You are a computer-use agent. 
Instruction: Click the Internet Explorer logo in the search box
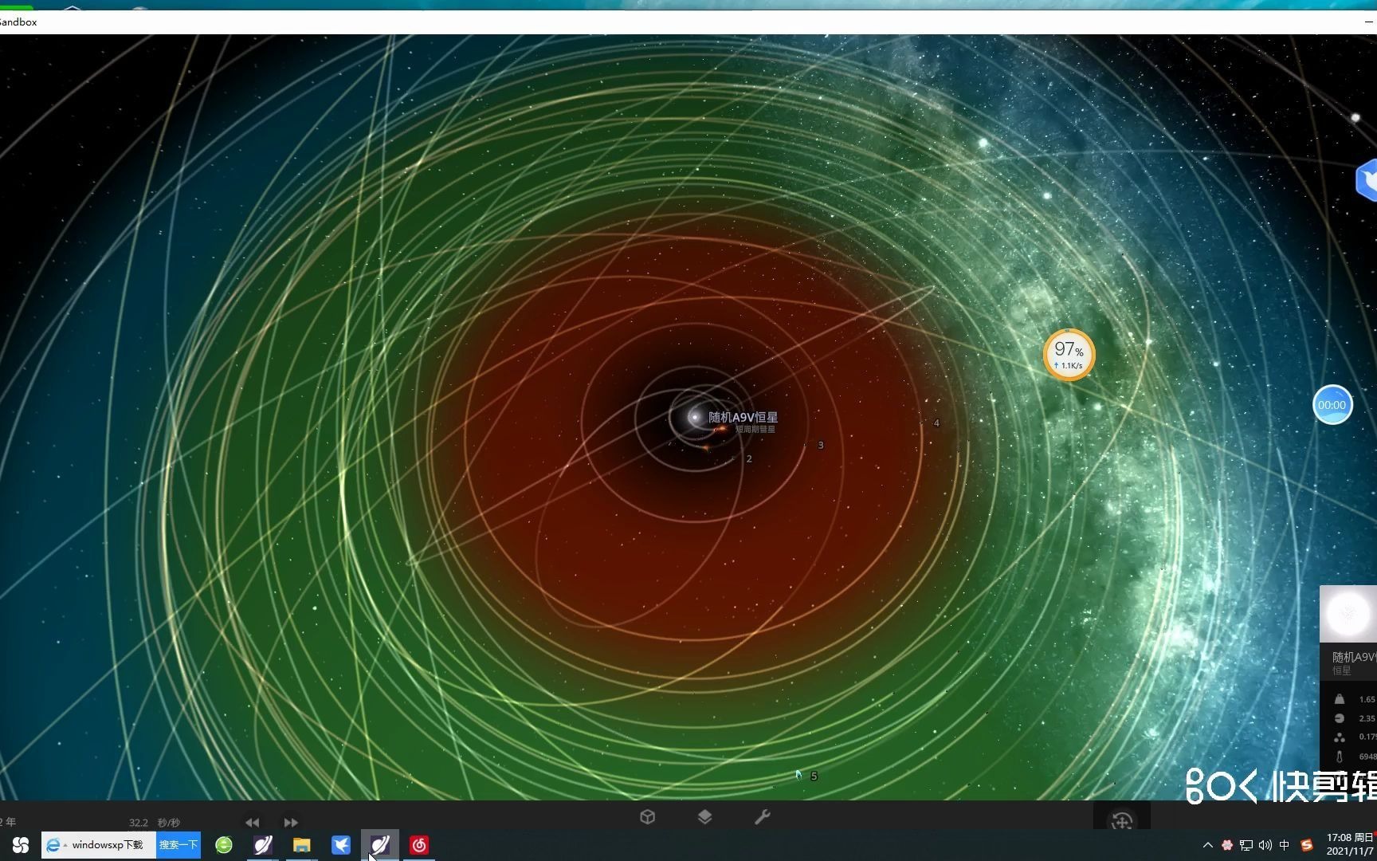click(x=53, y=845)
